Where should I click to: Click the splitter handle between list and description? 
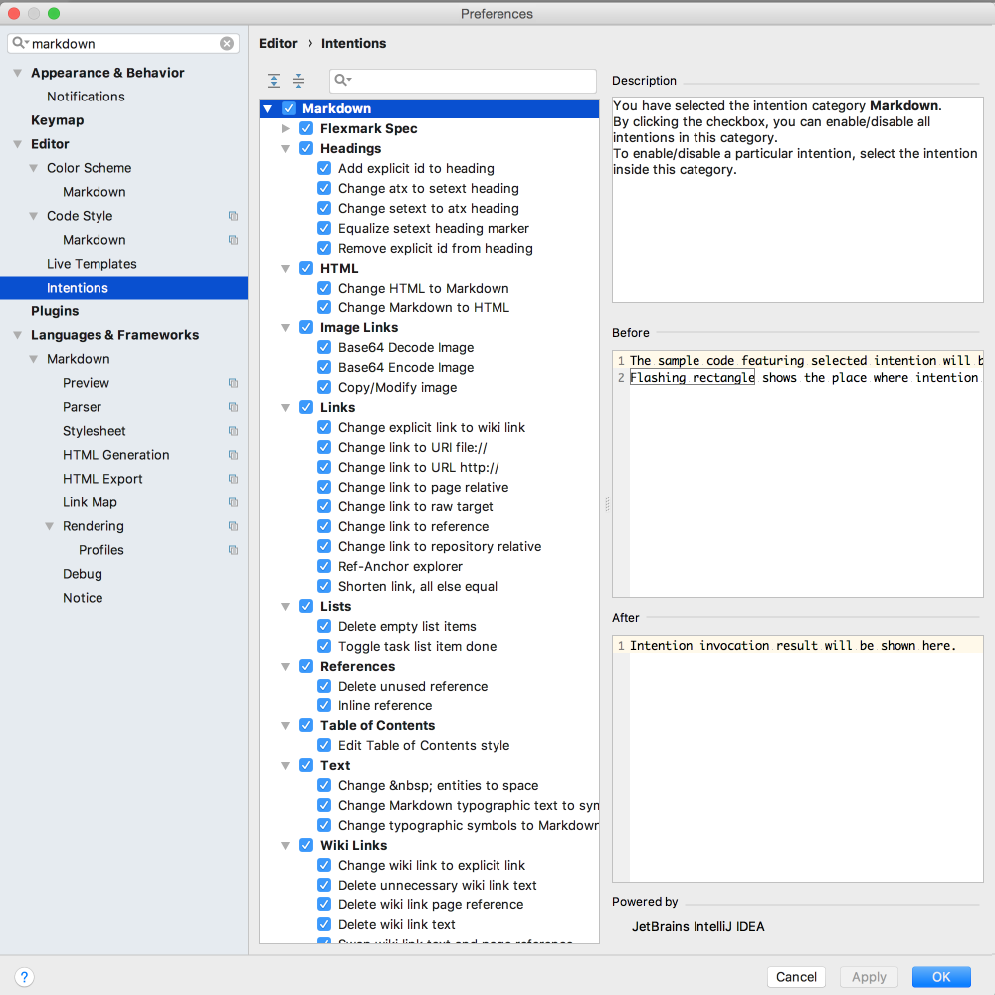pyautogui.click(x=607, y=504)
